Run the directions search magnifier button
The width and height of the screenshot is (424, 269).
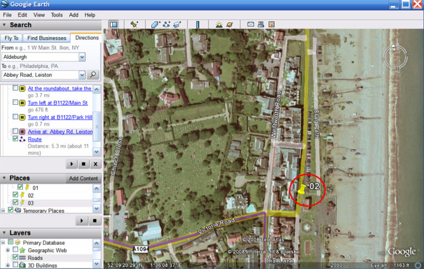tap(93, 75)
